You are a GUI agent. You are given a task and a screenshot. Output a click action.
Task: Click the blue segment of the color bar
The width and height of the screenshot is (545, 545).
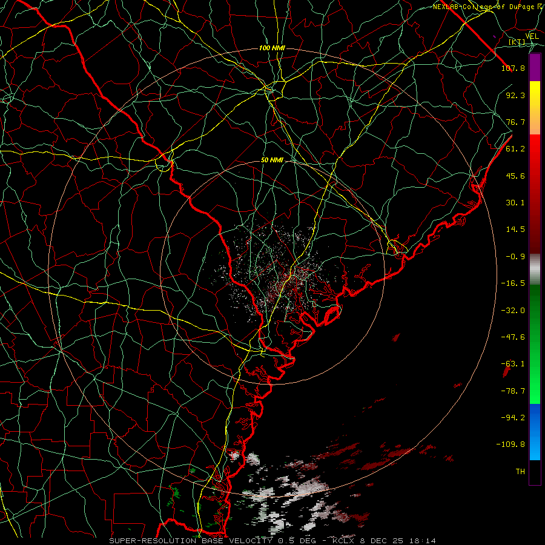[535, 432]
